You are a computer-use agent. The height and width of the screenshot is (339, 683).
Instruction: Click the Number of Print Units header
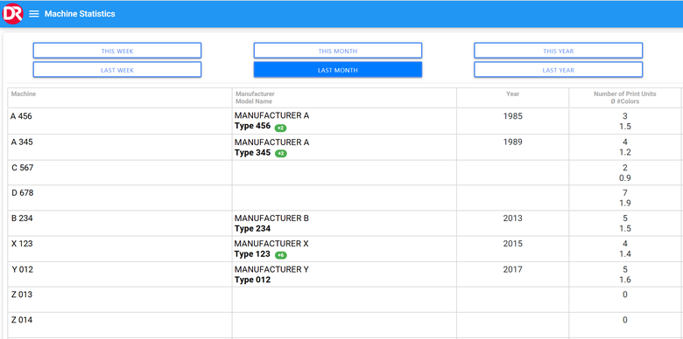[x=624, y=97]
